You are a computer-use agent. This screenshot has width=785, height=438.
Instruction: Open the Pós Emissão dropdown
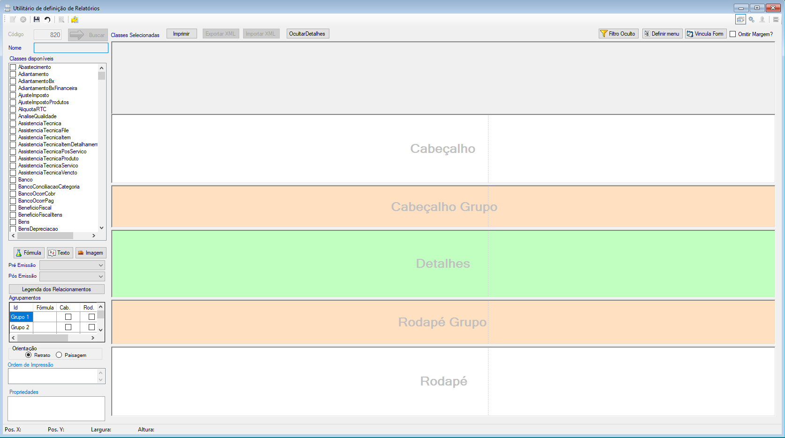pos(72,276)
